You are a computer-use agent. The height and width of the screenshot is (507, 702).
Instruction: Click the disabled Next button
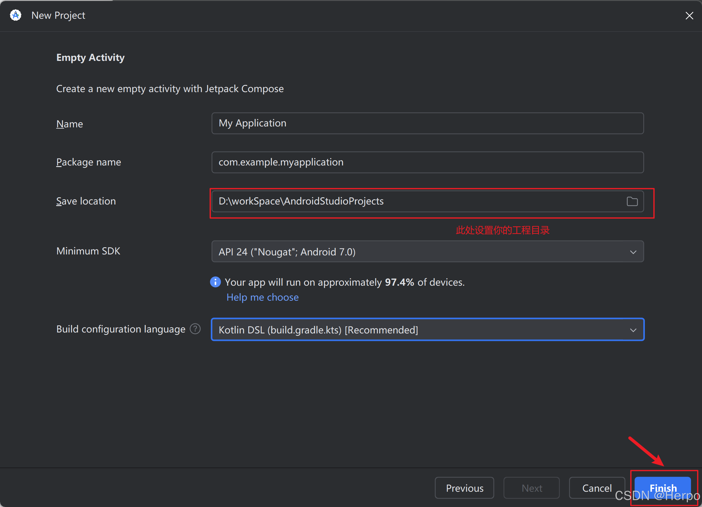click(x=531, y=488)
